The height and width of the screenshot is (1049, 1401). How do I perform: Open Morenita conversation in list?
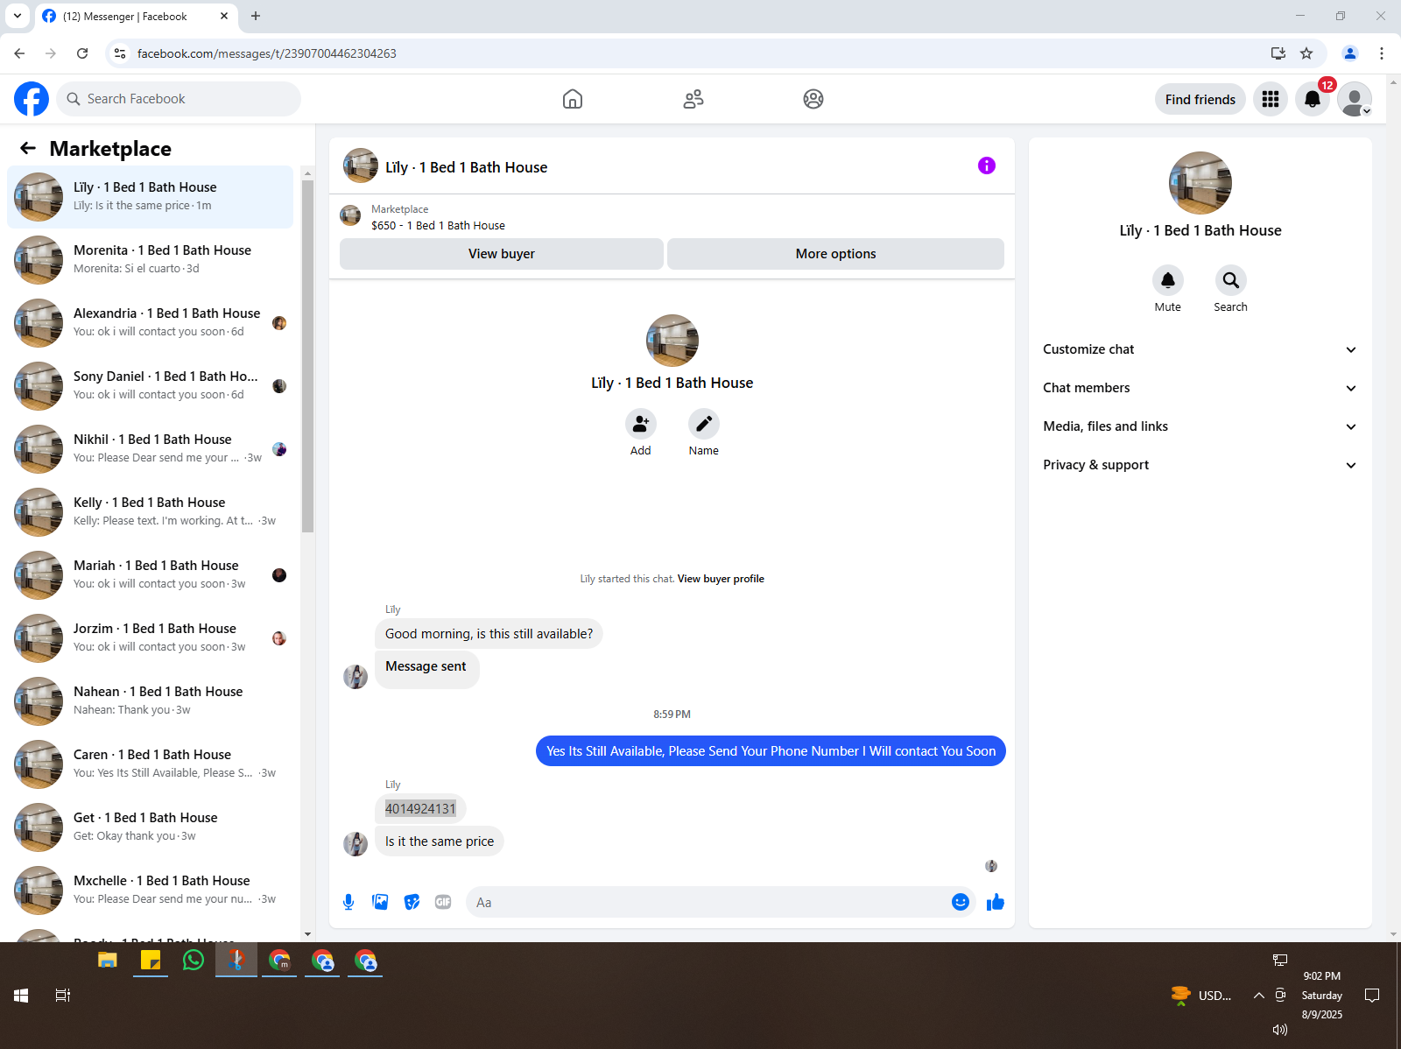pyautogui.click(x=151, y=260)
